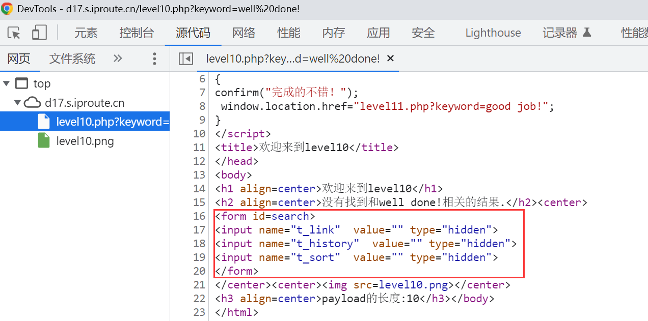Open level10.png in the file tree

(x=85, y=141)
